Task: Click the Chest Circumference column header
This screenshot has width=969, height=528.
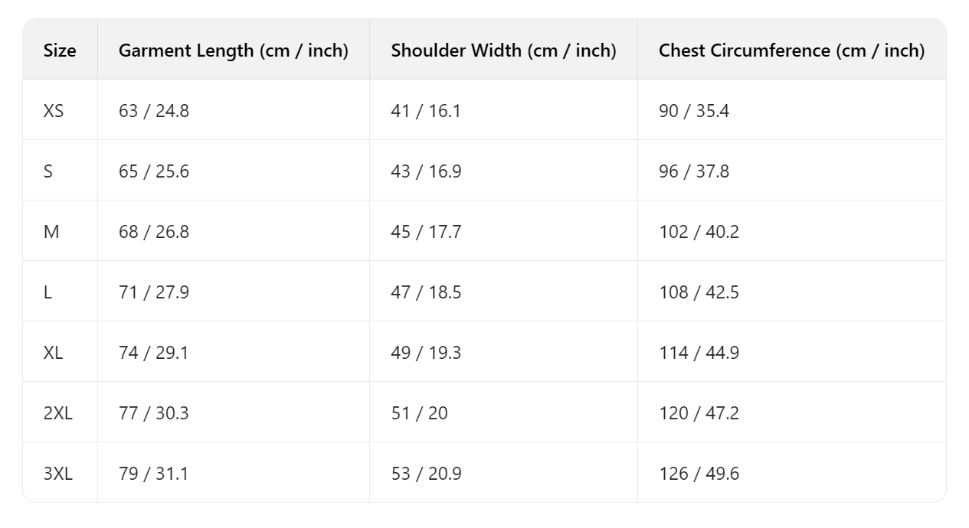Action: (791, 51)
